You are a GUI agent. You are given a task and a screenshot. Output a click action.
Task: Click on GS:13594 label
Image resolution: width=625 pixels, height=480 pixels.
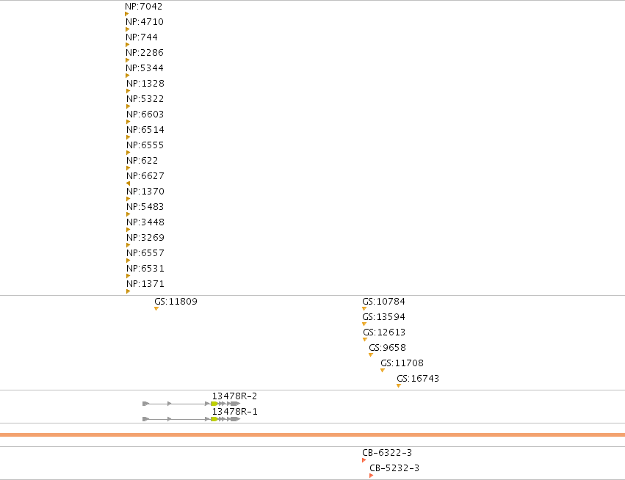point(383,317)
